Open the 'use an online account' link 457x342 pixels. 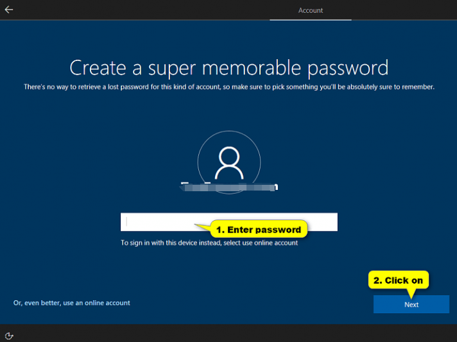pos(72,303)
